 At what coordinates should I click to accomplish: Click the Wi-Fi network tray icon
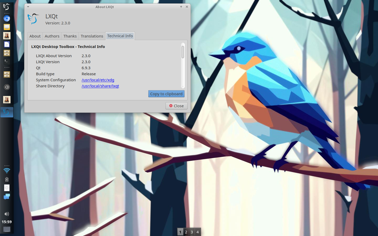7,171
